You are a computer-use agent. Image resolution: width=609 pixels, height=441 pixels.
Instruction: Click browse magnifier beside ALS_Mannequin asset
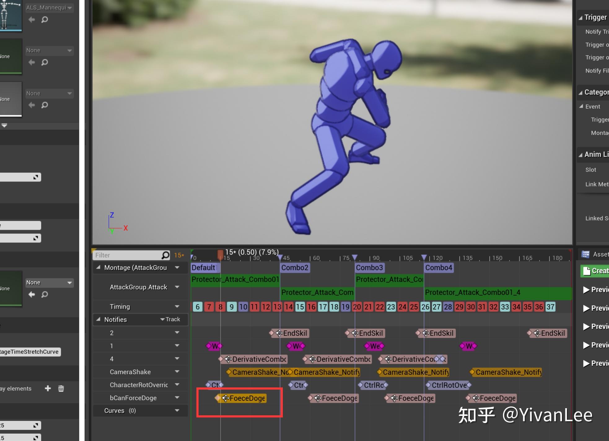(x=45, y=20)
